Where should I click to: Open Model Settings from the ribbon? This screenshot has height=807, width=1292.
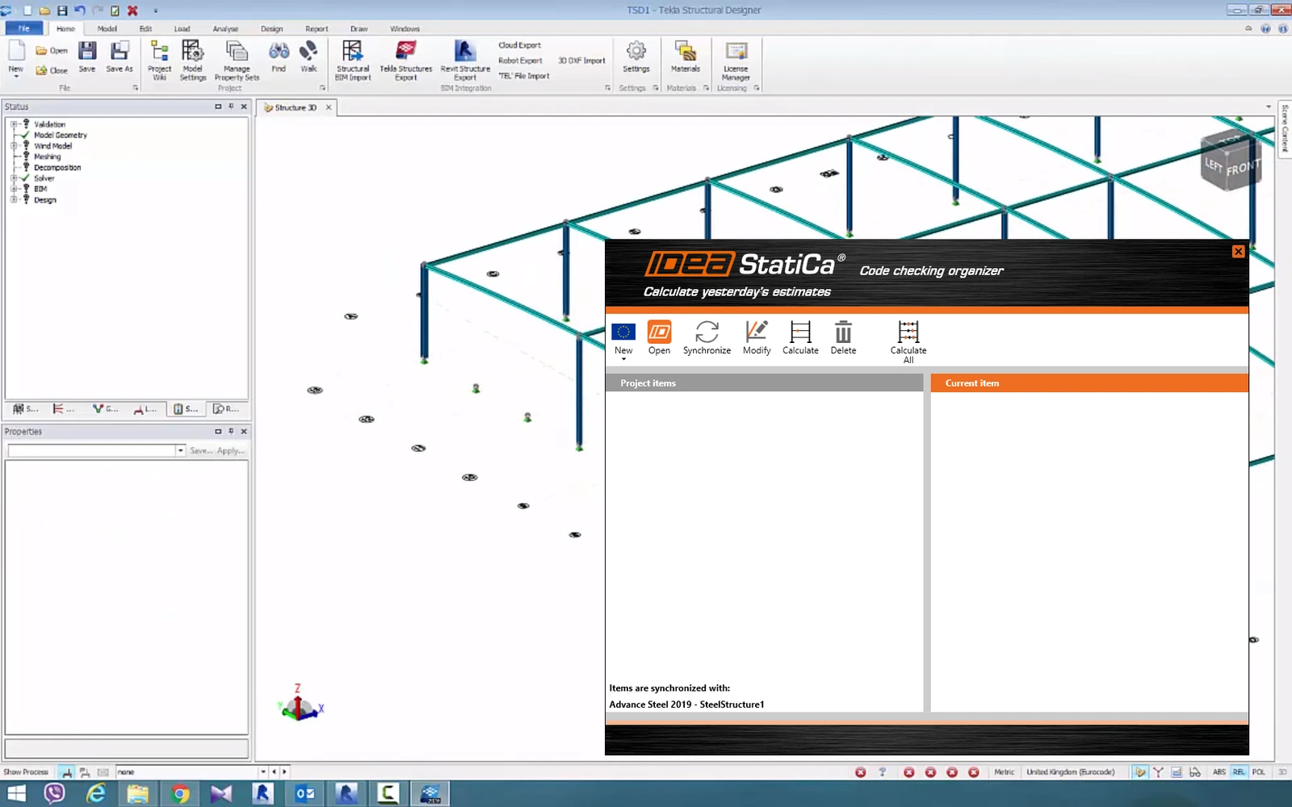192,61
